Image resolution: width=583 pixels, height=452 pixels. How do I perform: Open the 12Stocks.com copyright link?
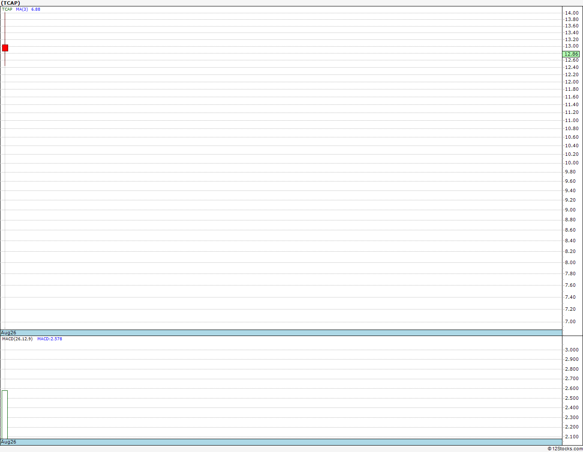pos(565,449)
